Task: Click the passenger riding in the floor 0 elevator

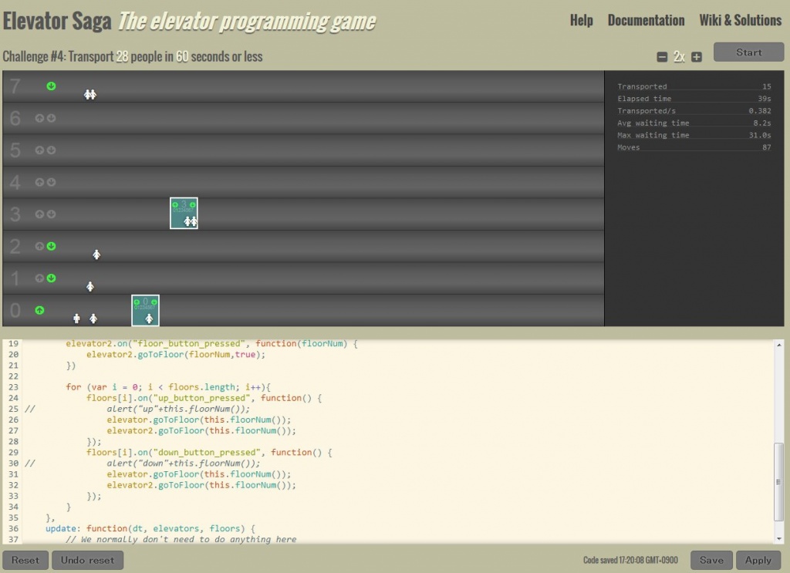Action: 149,319
